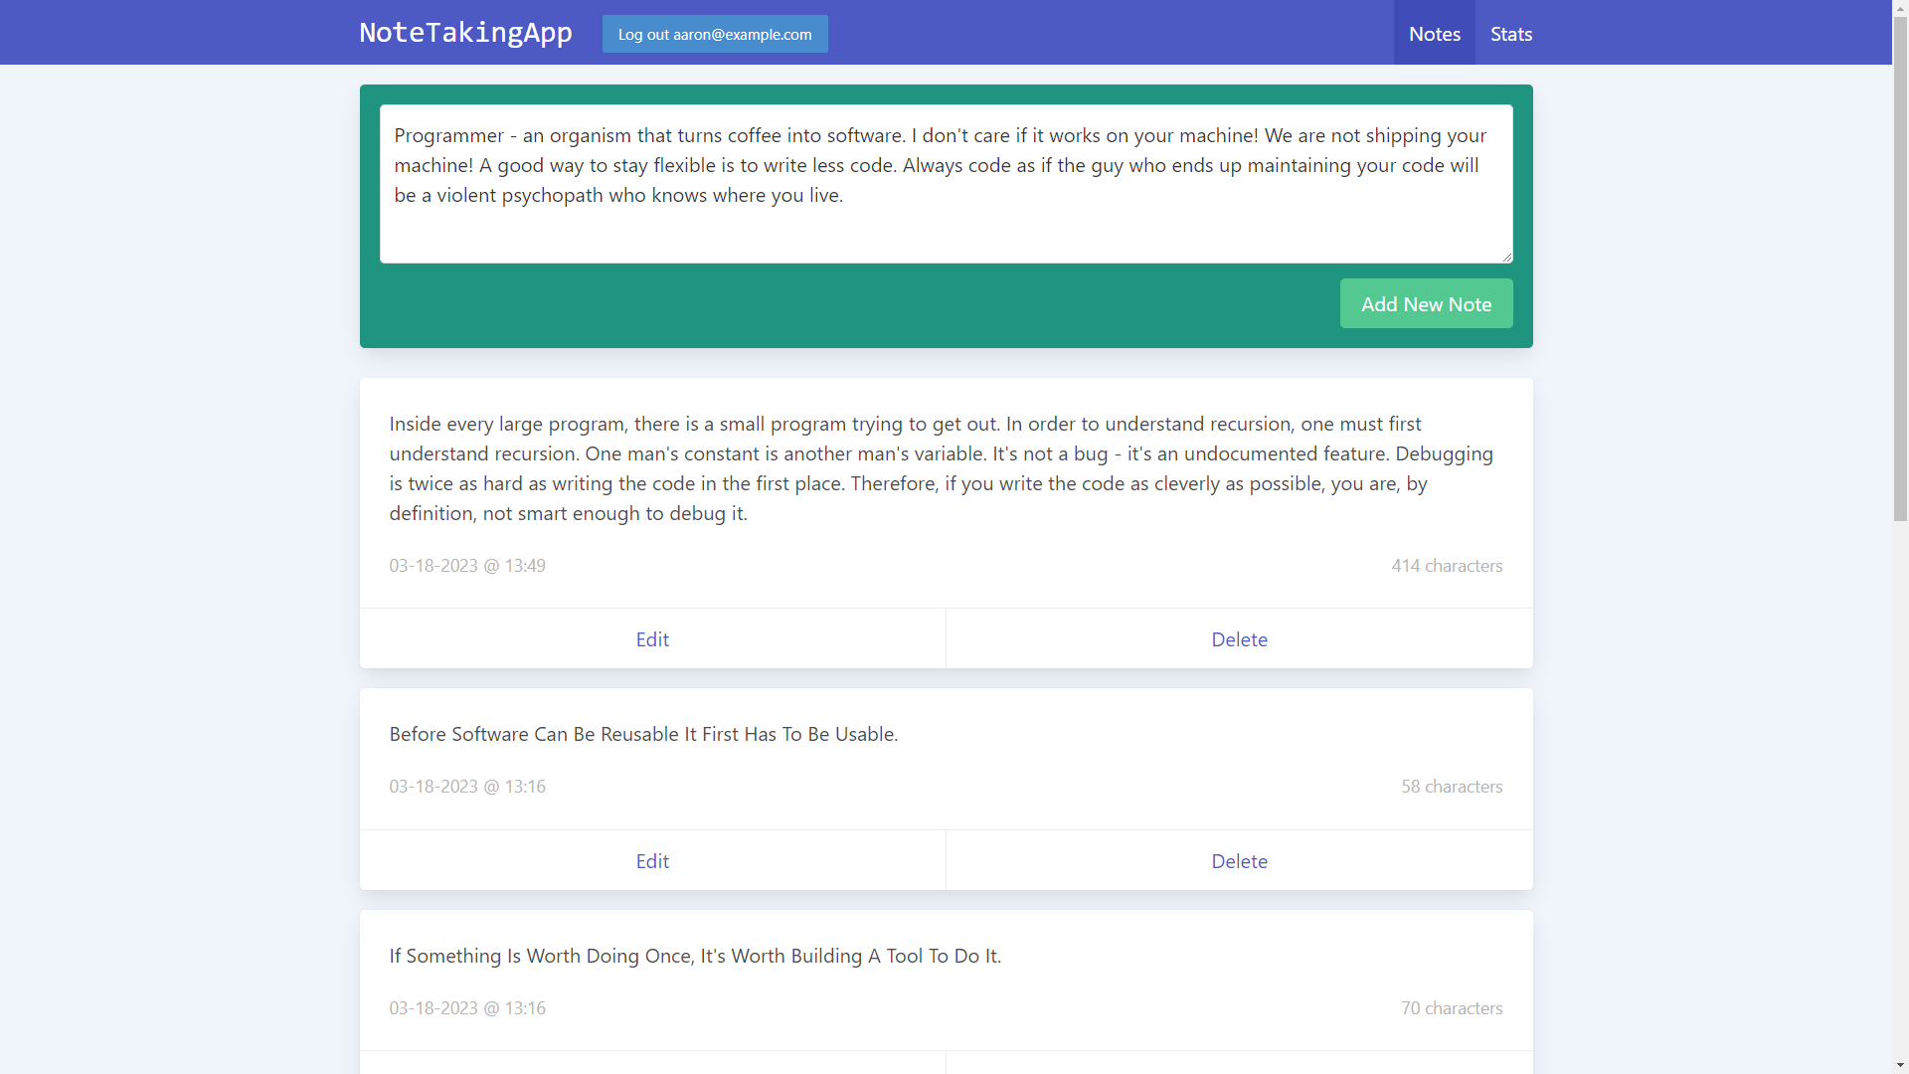This screenshot has height=1074, width=1909.
Task: Click the 70 characters count label
Action: (1451, 1008)
